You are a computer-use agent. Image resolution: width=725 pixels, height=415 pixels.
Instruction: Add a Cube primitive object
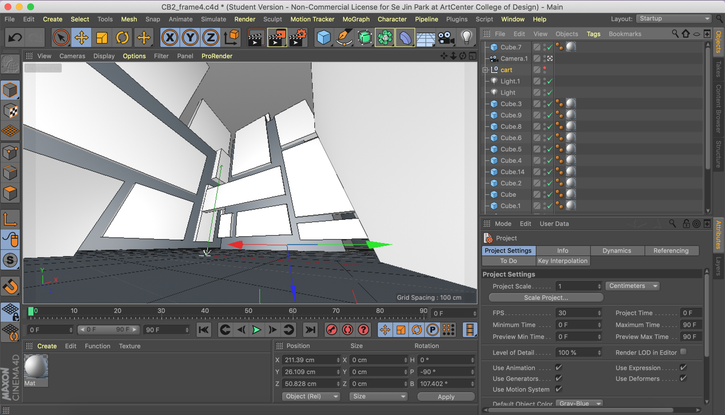(x=323, y=38)
